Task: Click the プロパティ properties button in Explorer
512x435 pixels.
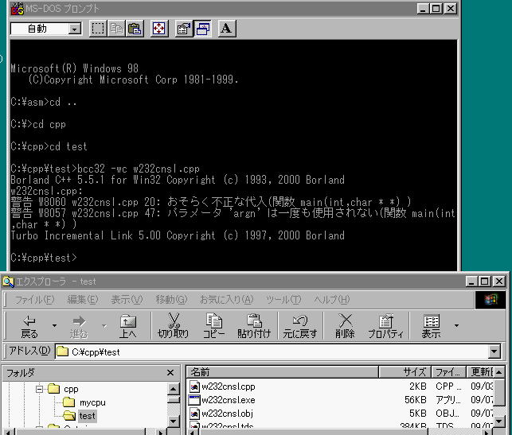Action: click(x=385, y=326)
